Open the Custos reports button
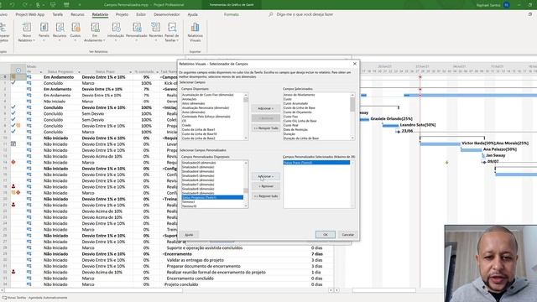The width and height of the screenshot is (537, 302). coord(76,31)
